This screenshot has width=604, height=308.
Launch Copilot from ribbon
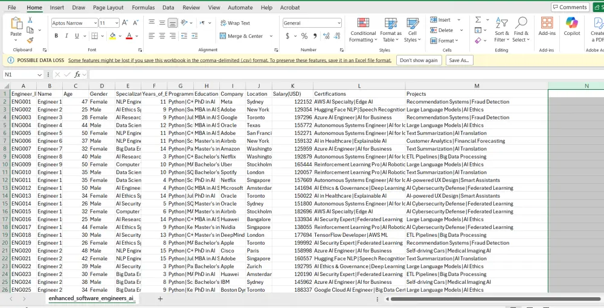[x=571, y=26]
